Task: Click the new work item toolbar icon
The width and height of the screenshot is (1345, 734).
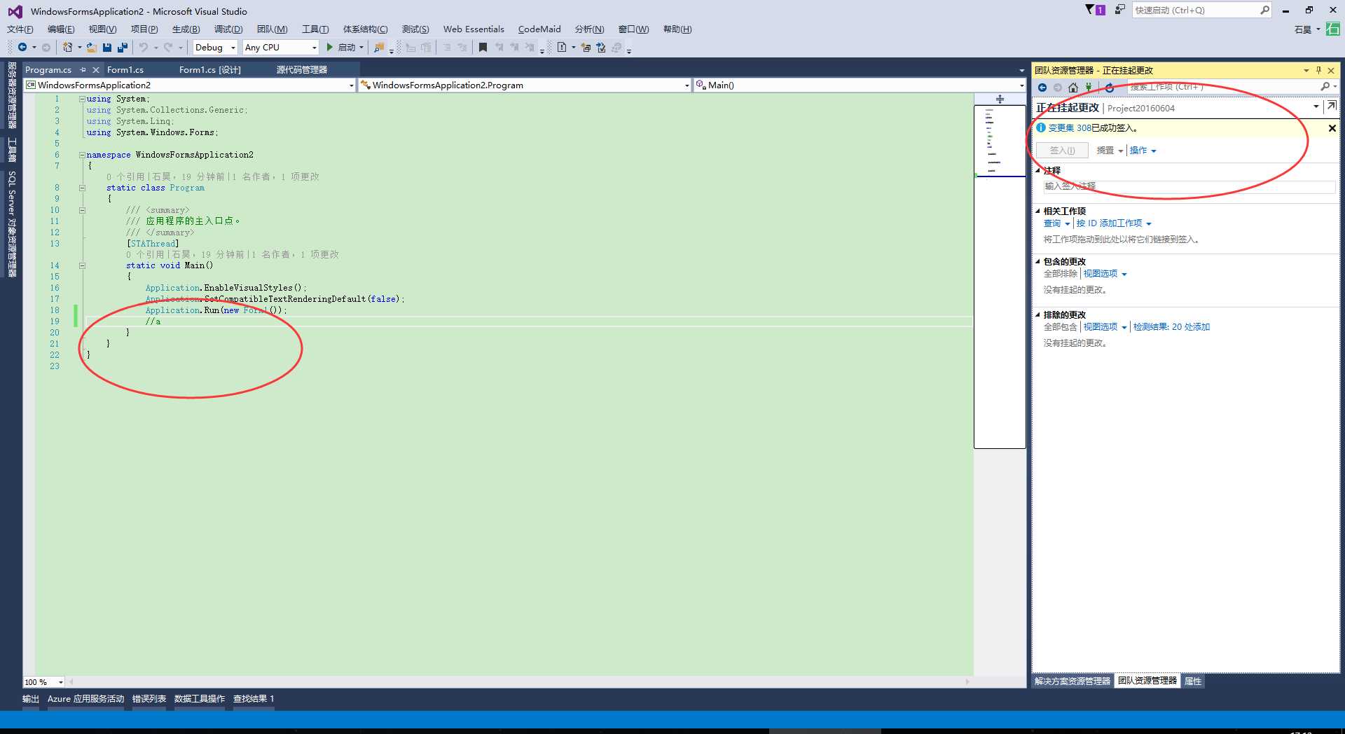Action: 561,48
